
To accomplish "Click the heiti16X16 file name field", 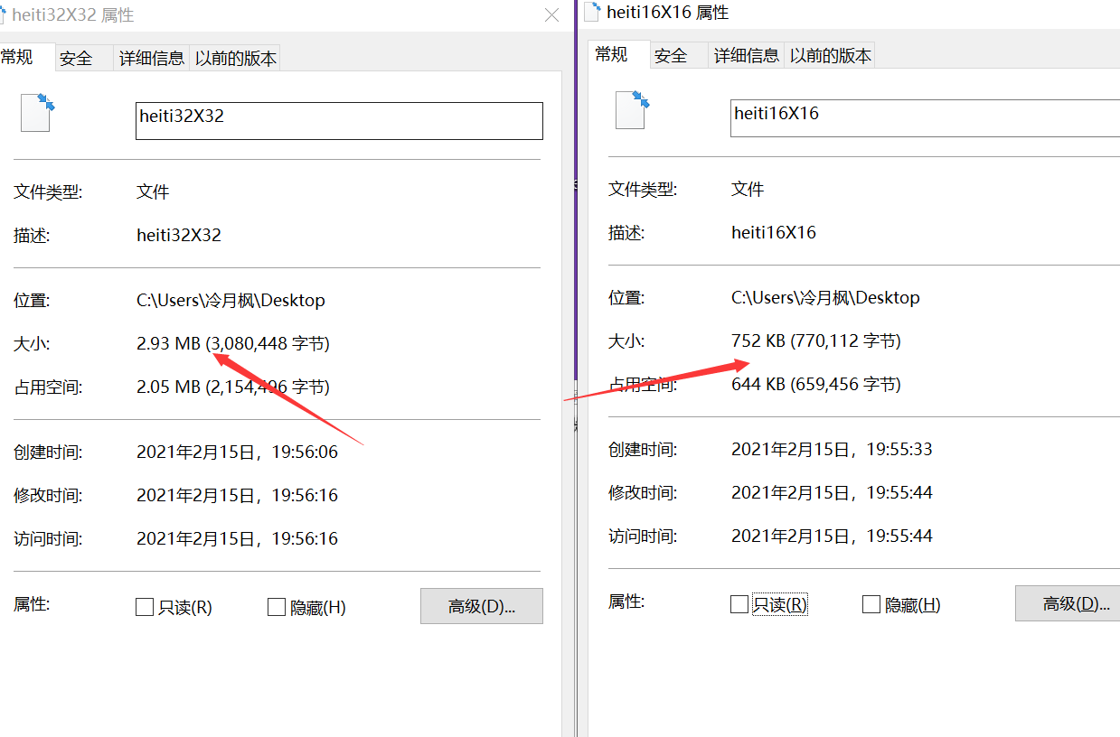I will coord(925,118).
